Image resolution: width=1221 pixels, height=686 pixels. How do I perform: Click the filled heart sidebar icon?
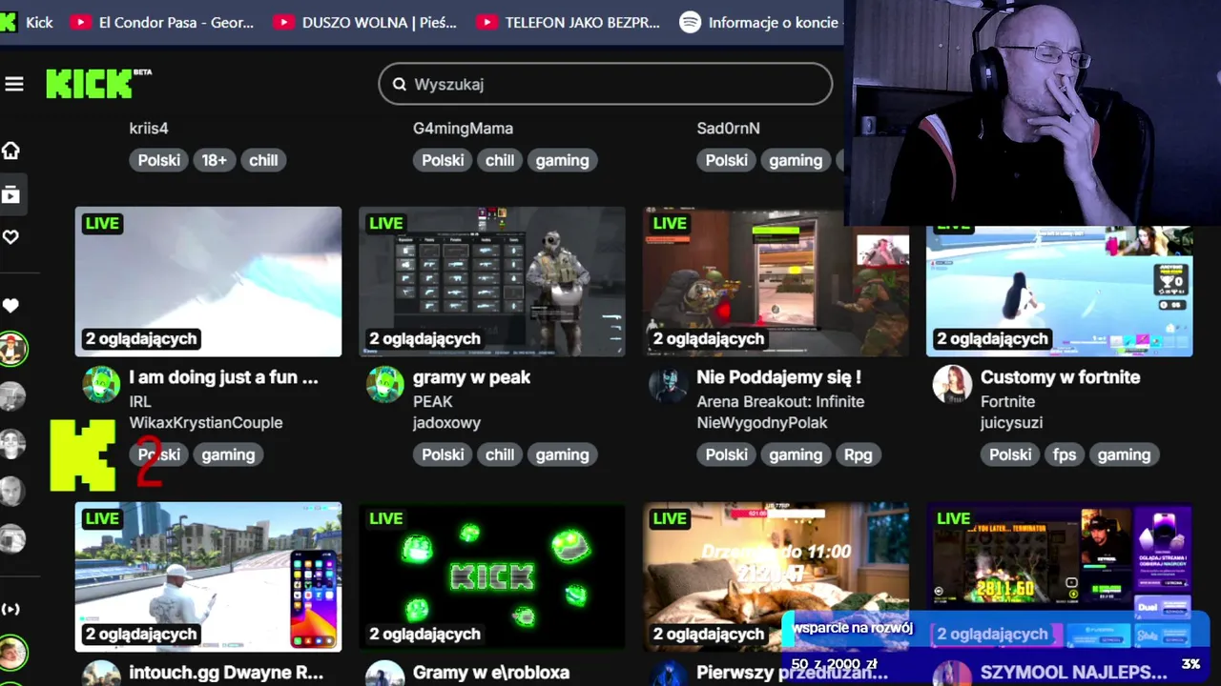click(10, 306)
